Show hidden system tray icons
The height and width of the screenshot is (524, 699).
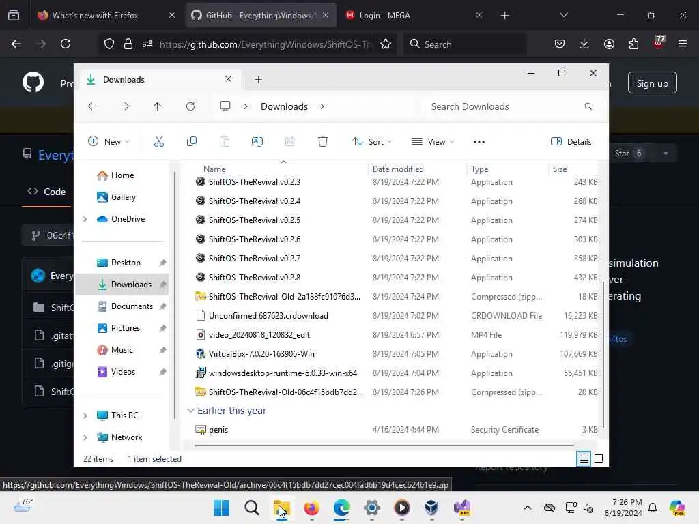coord(528,508)
